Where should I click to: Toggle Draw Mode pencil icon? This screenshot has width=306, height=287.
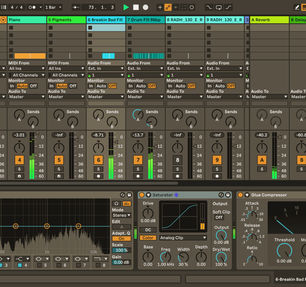click(x=297, y=8)
